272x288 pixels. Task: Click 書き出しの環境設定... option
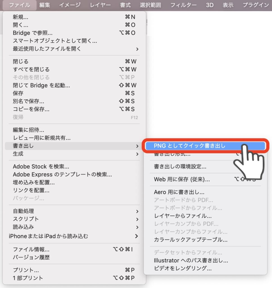pyautogui.click(x=180, y=166)
